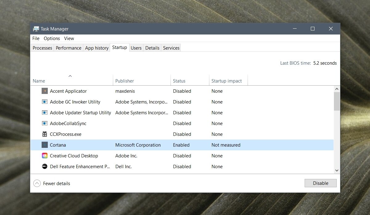The image size is (370, 215).
Task: Click the Adobe GC Invoker Utility icon
Action: pyautogui.click(x=45, y=102)
